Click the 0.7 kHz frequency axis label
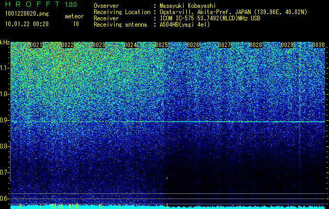 (4, 172)
